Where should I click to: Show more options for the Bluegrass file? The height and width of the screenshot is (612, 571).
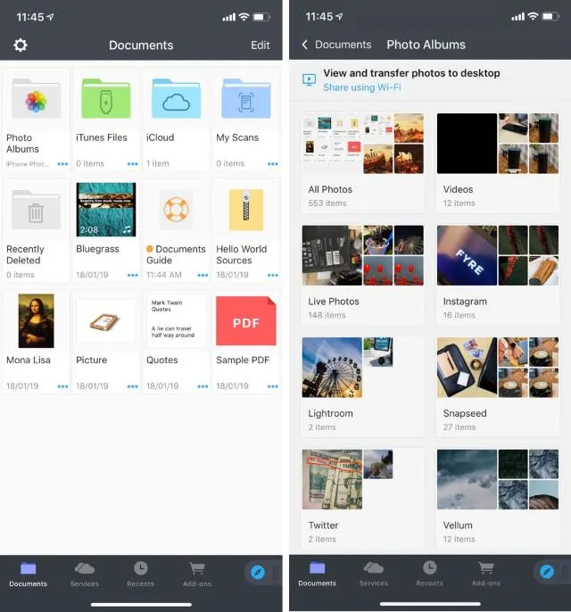click(133, 275)
